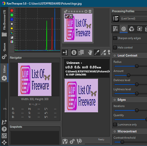Open the Exposure tools tab
Image resolution: width=147 pixels, height=146 pixels.
[115, 29]
